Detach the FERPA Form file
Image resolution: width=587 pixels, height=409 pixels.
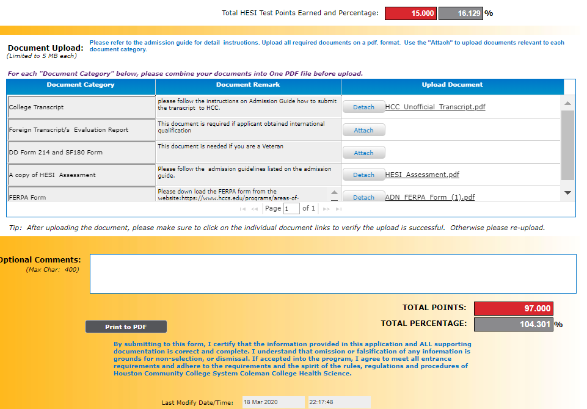tap(363, 197)
